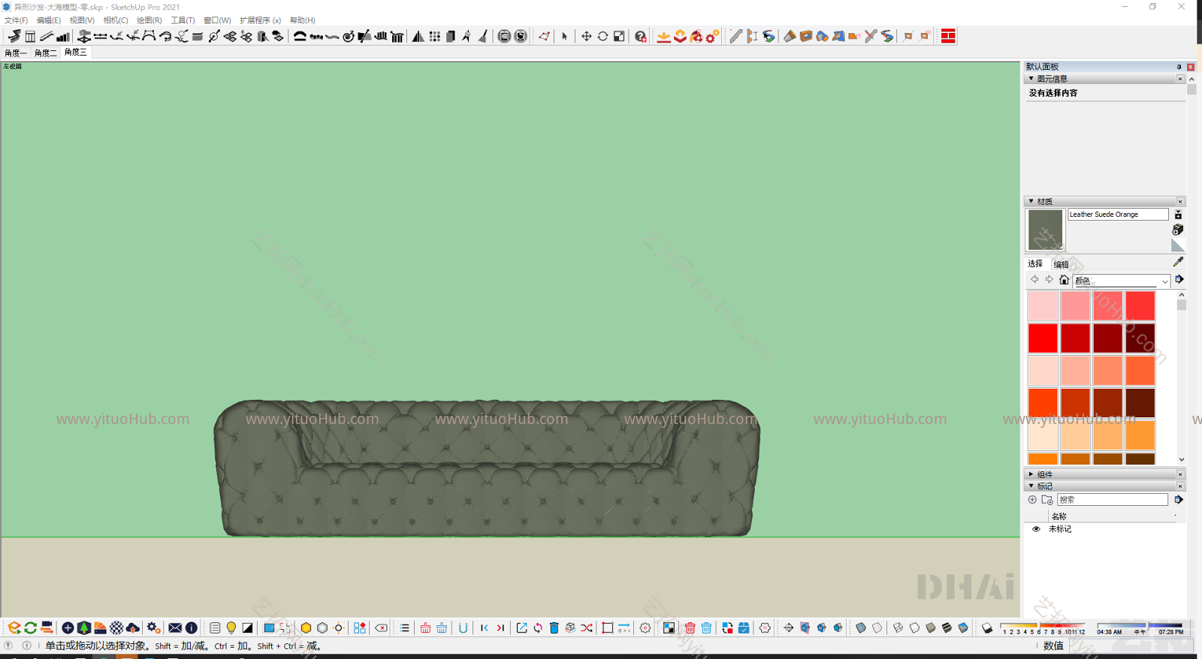
Task: Pick the light pink swatch in the first row
Action: [1043, 305]
